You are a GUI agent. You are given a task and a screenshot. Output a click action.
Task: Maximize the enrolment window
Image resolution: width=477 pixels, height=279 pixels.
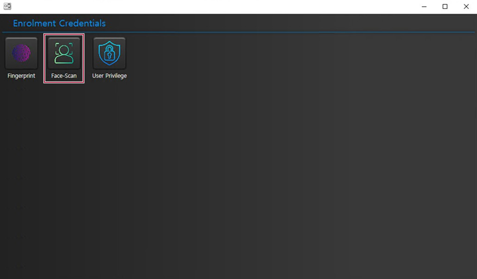445,7
